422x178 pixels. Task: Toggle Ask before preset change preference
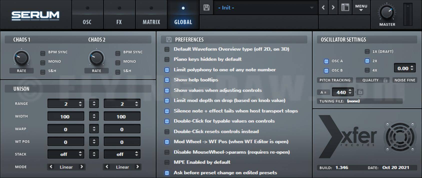(167, 173)
